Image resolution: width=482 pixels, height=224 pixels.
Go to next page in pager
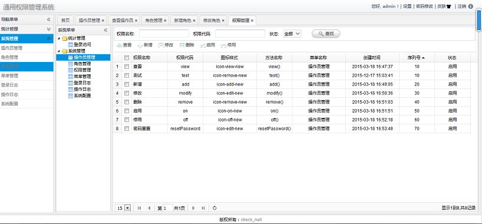tap(193, 208)
